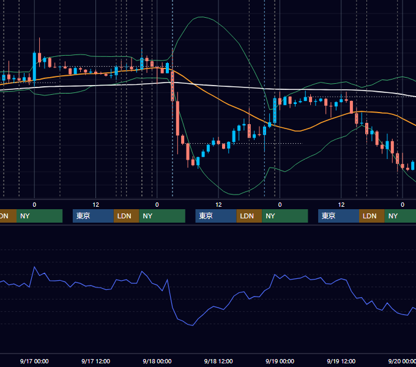This screenshot has height=367, width=416.
Task: Select the 東京 session block of 9/18
Action: click(x=216, y=216)
